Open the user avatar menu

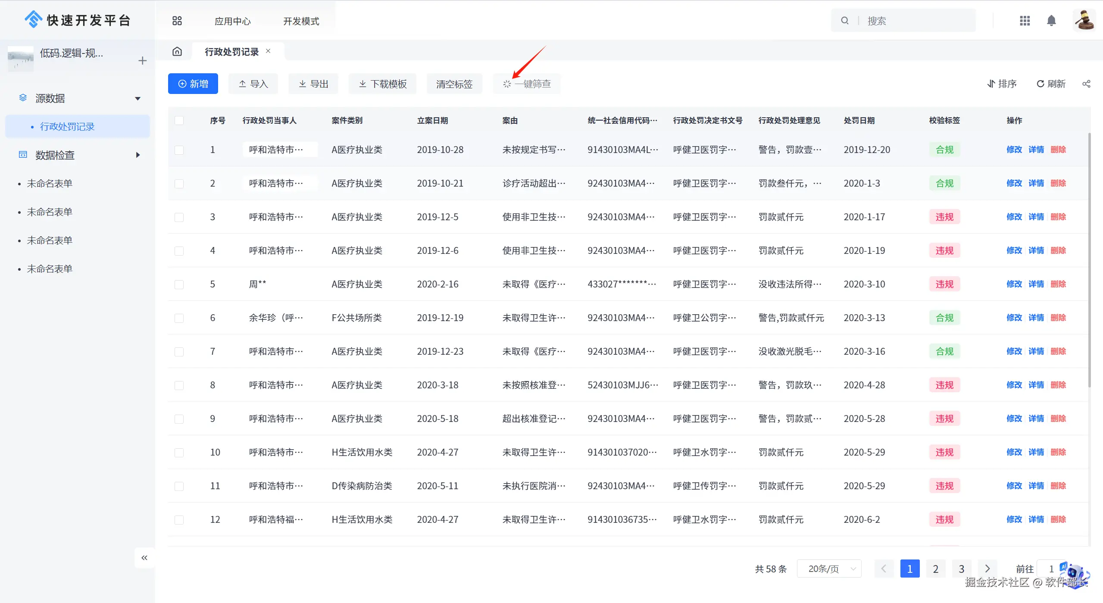pos(1084,20)
